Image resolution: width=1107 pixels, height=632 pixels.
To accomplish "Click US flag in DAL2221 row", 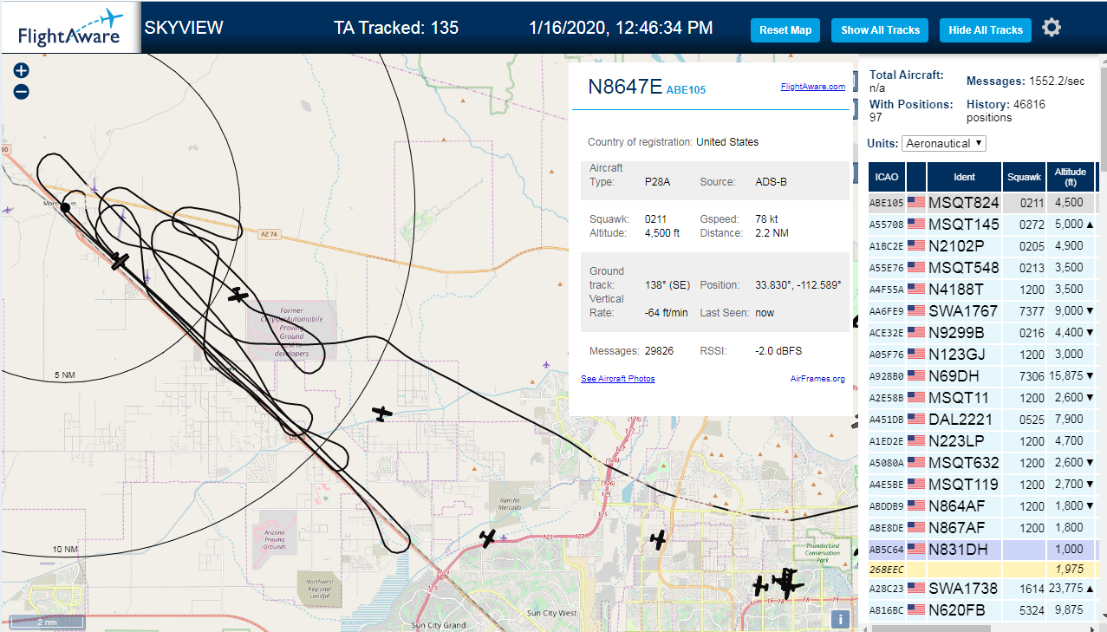I will coord(916,420).
